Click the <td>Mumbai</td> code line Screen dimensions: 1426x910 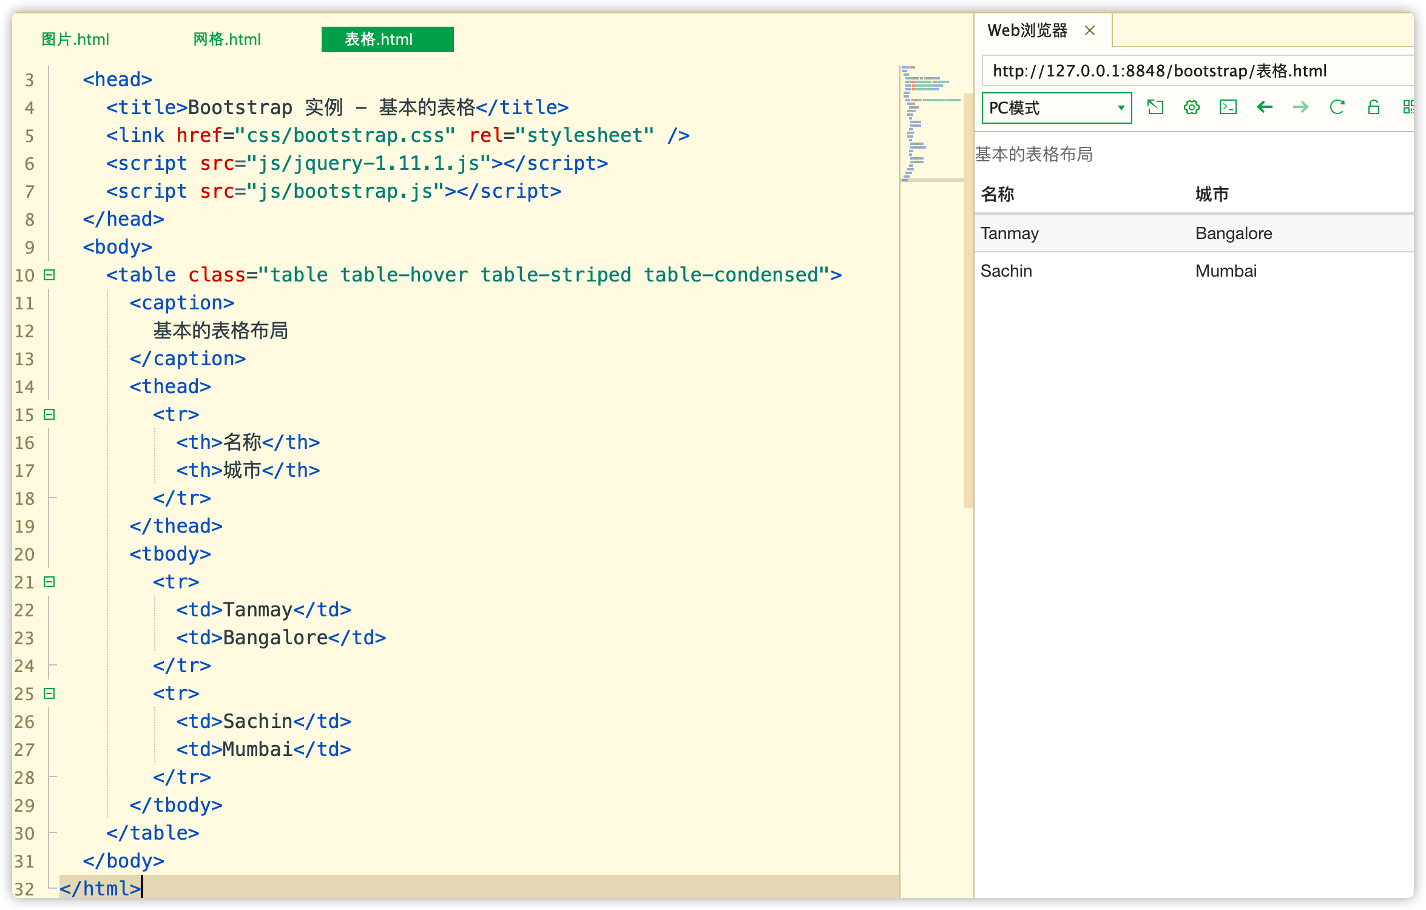[264, 749]
